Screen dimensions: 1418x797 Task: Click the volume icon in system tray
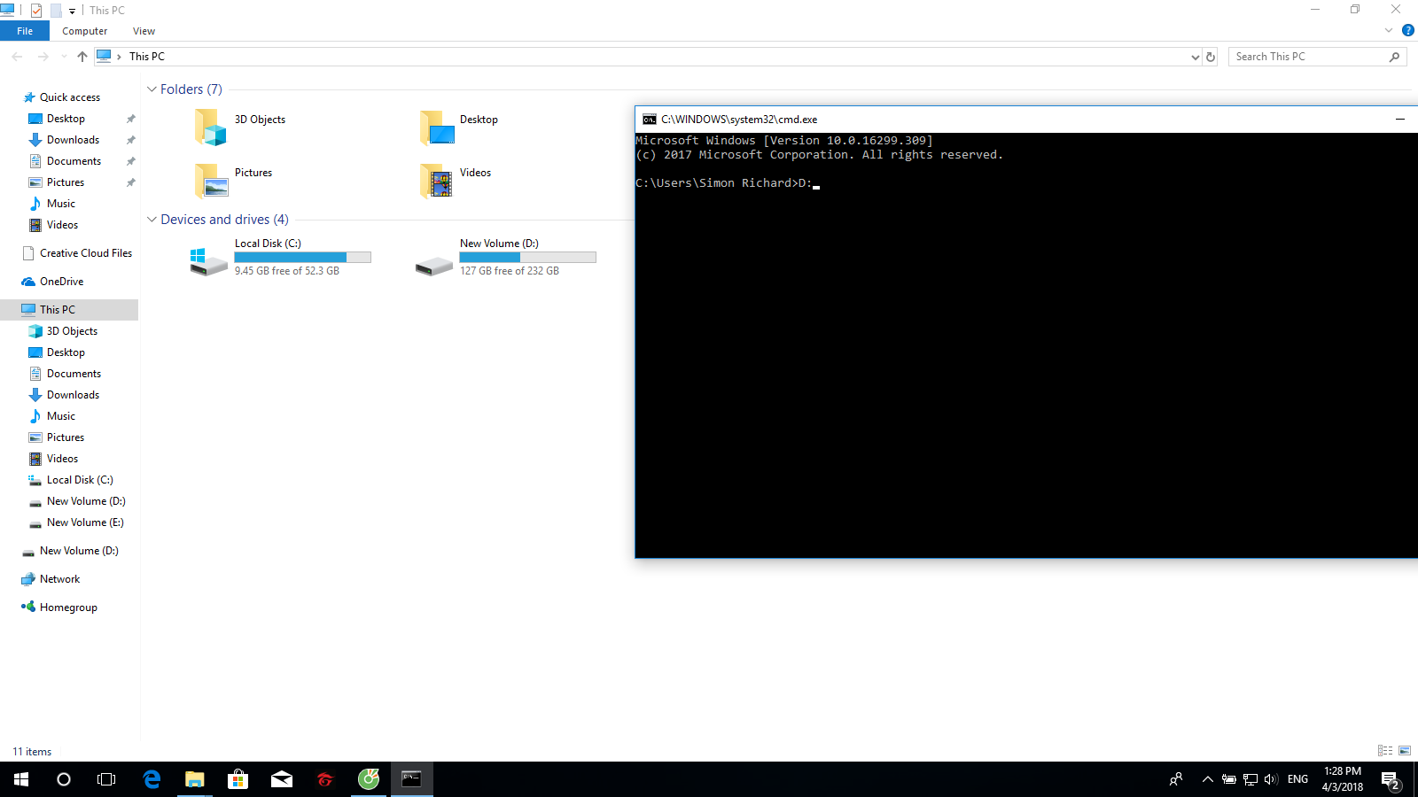click(x=1270, y=779)
